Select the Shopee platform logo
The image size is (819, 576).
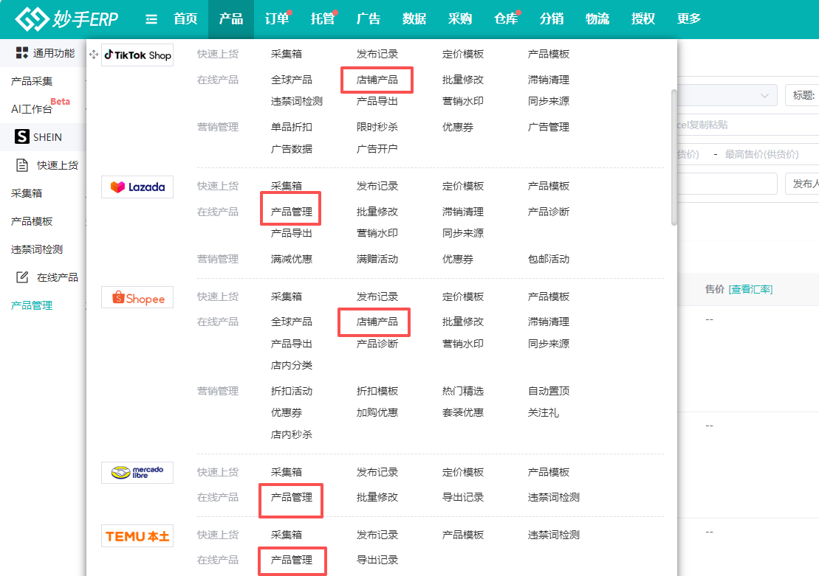tap(137, 297)
